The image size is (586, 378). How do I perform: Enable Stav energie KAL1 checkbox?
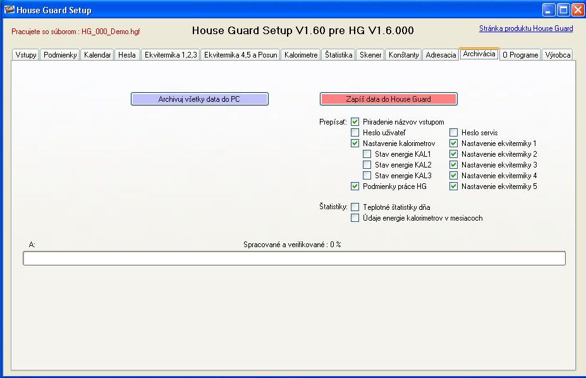[x=367, y=154]
